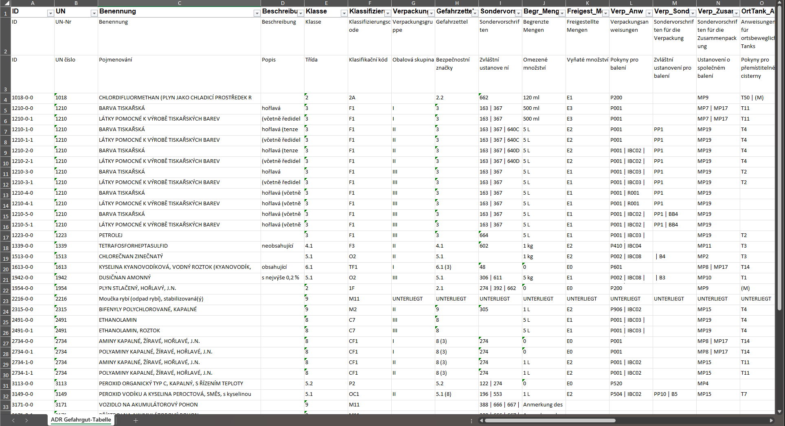
Task: Open the Verp_Anw column filter dropdown
Action: tap(649, 13)
